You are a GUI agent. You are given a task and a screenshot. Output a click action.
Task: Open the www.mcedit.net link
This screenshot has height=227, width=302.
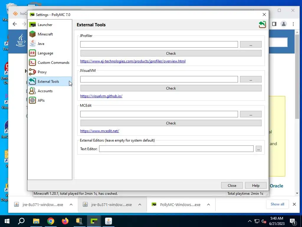pos(100,131)
